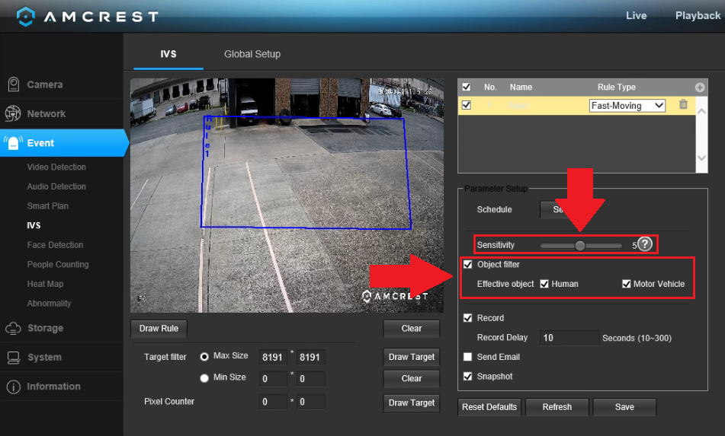Screen dimensions: 725x436
Task: Click Draw Target for Target filter
Action: 412,357
